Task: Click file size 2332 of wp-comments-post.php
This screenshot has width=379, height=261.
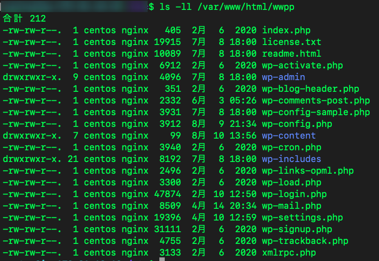Action: [170, 101]
